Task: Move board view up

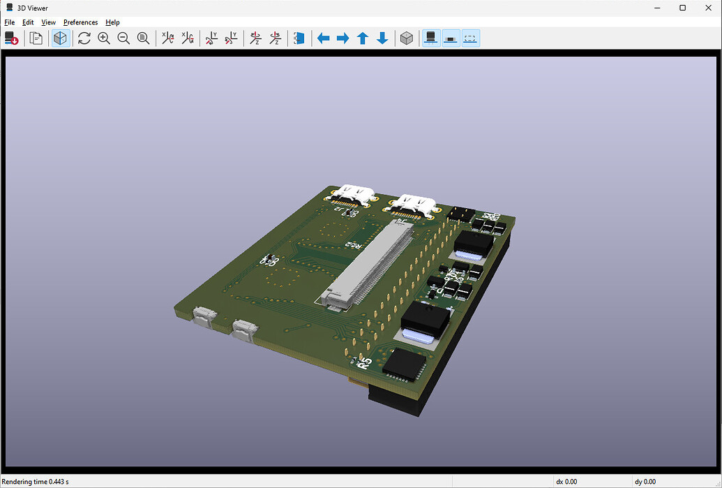Action: tap(363, 38)
